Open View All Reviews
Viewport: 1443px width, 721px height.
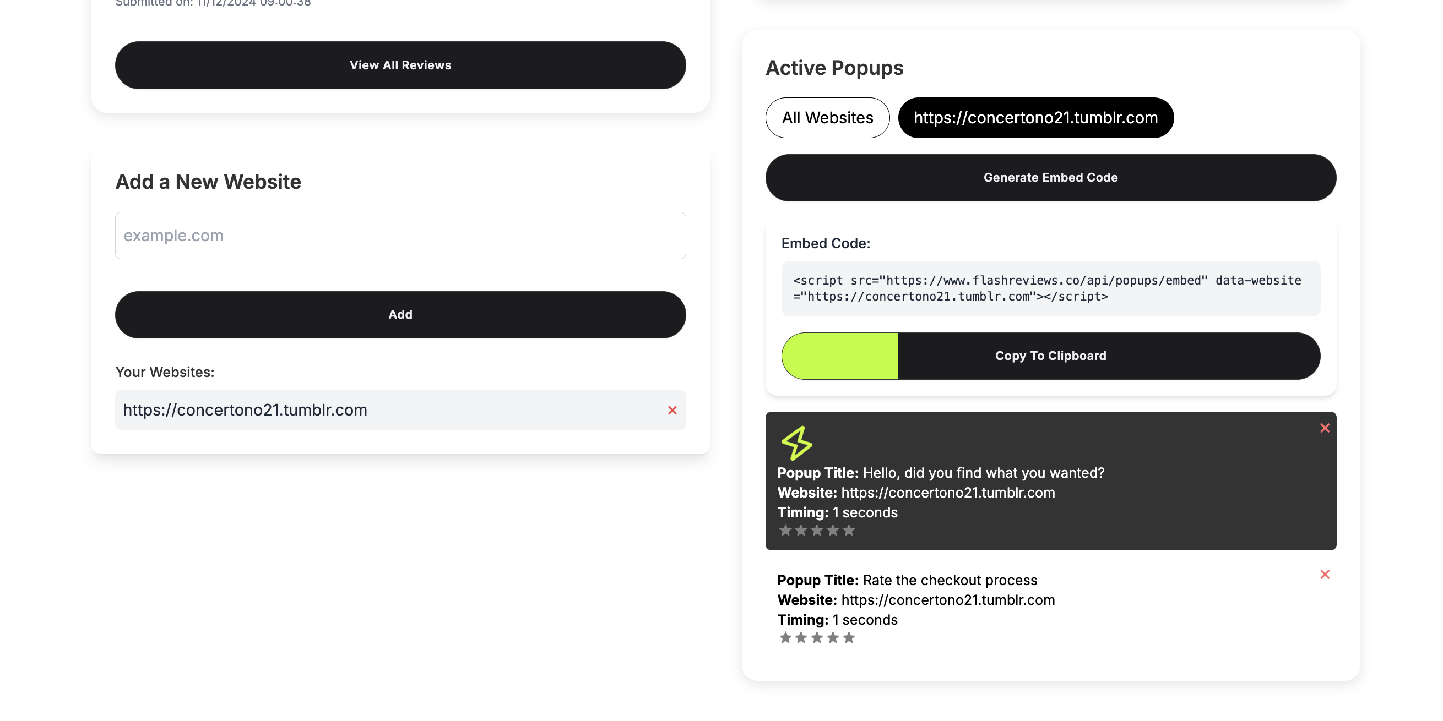pyautogui.click(x=400, y=65)
